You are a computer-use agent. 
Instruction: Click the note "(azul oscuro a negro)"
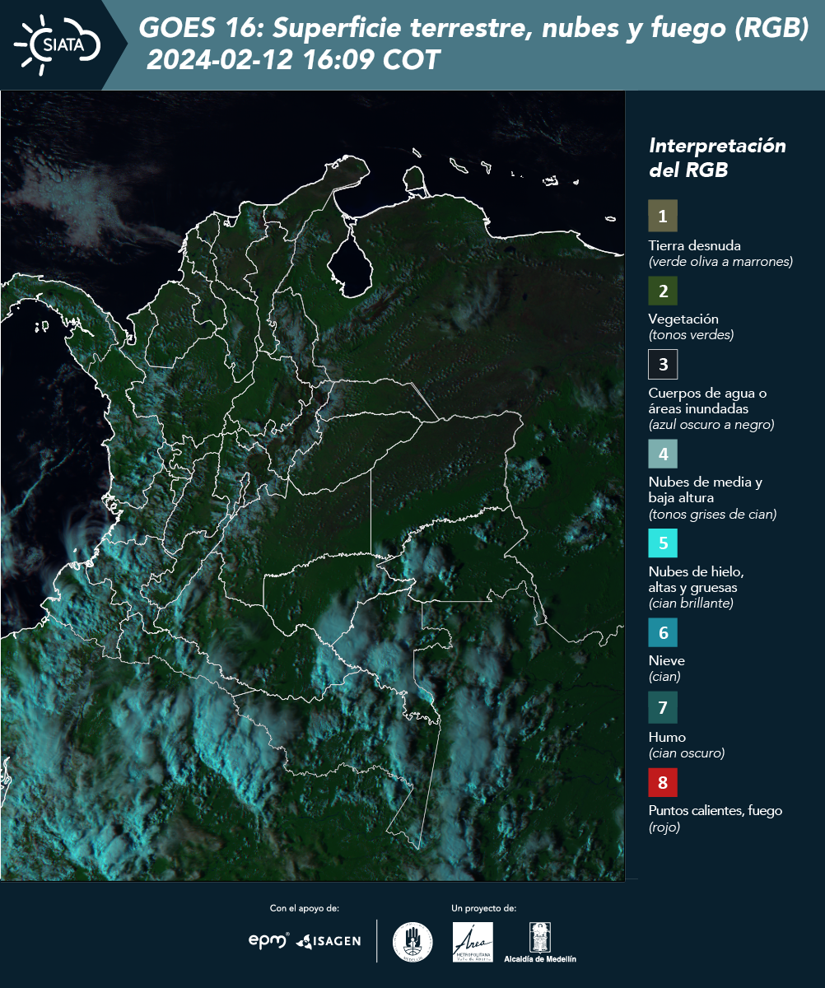click(711, 425)
